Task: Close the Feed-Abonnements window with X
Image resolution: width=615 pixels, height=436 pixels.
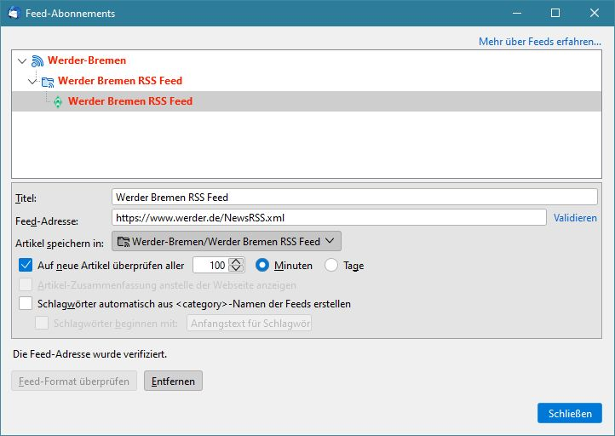Action: 595,13
